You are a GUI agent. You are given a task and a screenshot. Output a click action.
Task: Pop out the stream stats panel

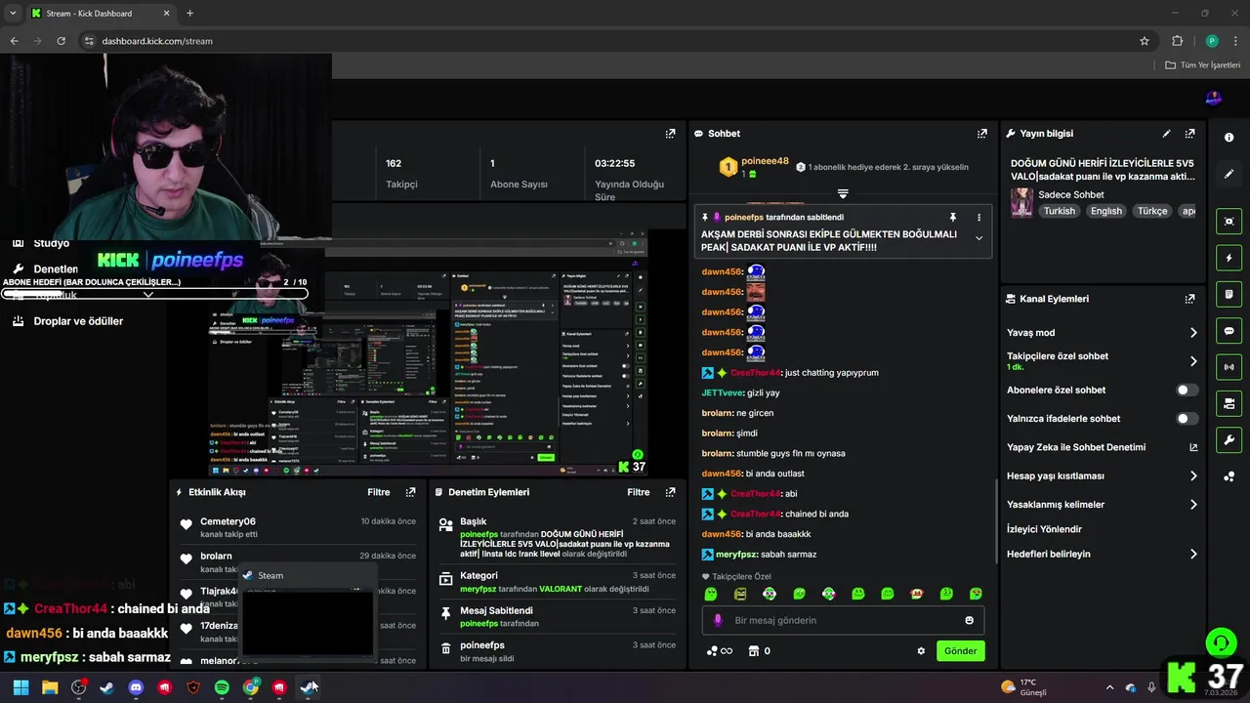coord(670,134)
